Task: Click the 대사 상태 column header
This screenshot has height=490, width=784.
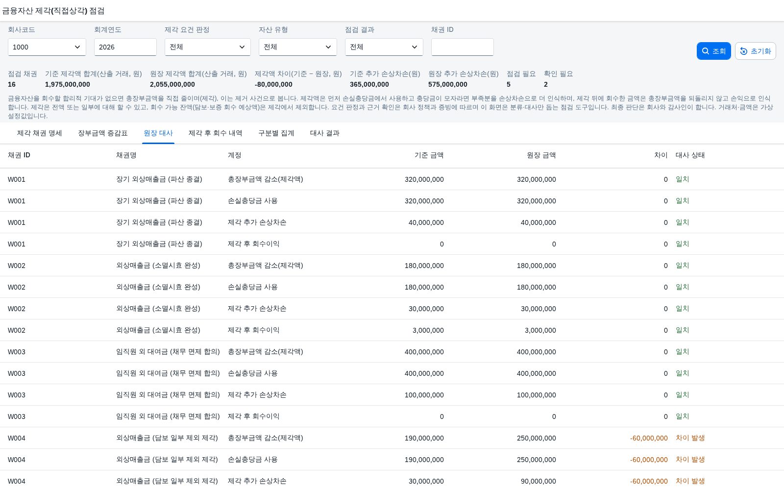Action: [x=690, y=155]
